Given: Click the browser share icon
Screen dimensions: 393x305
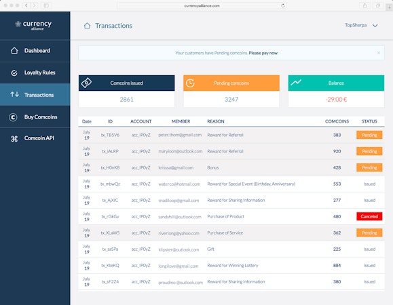Looking at the screenshot, I should (364, 5).
